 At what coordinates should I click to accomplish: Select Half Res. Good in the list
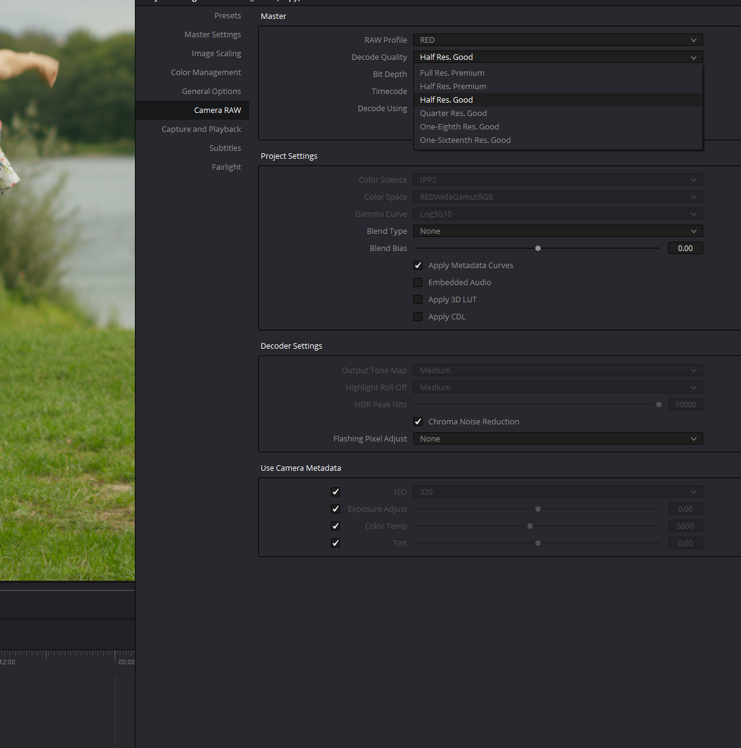pyautogui.click(x=558, y=100)
